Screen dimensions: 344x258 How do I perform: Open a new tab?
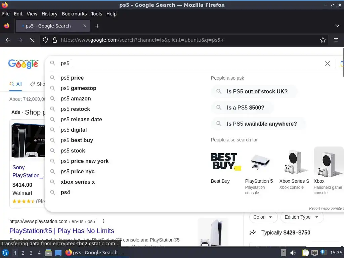(x=97, y=26)
